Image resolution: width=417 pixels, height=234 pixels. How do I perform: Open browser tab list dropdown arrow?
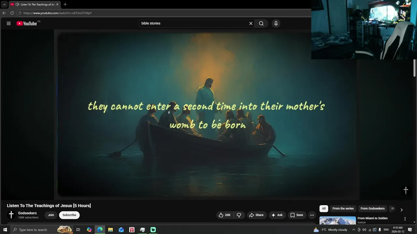click(x=4, y=5)
